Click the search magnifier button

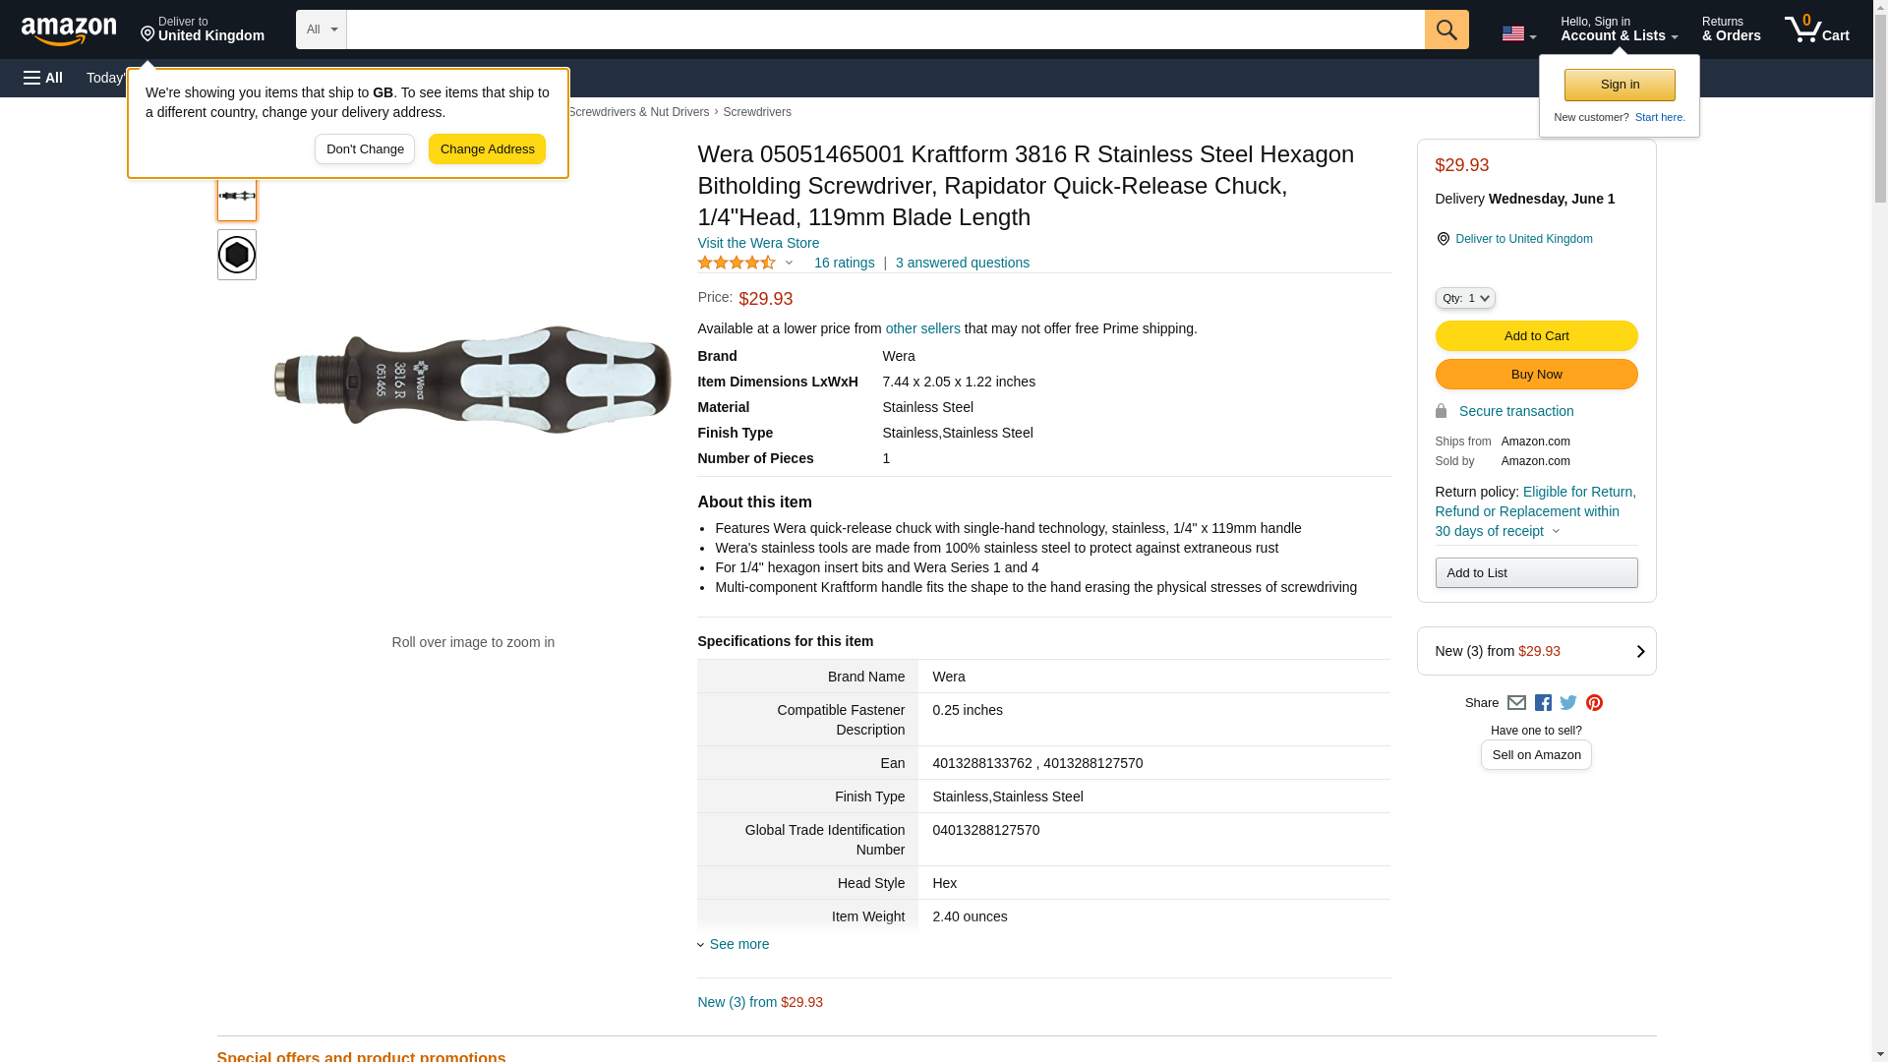1445,29
